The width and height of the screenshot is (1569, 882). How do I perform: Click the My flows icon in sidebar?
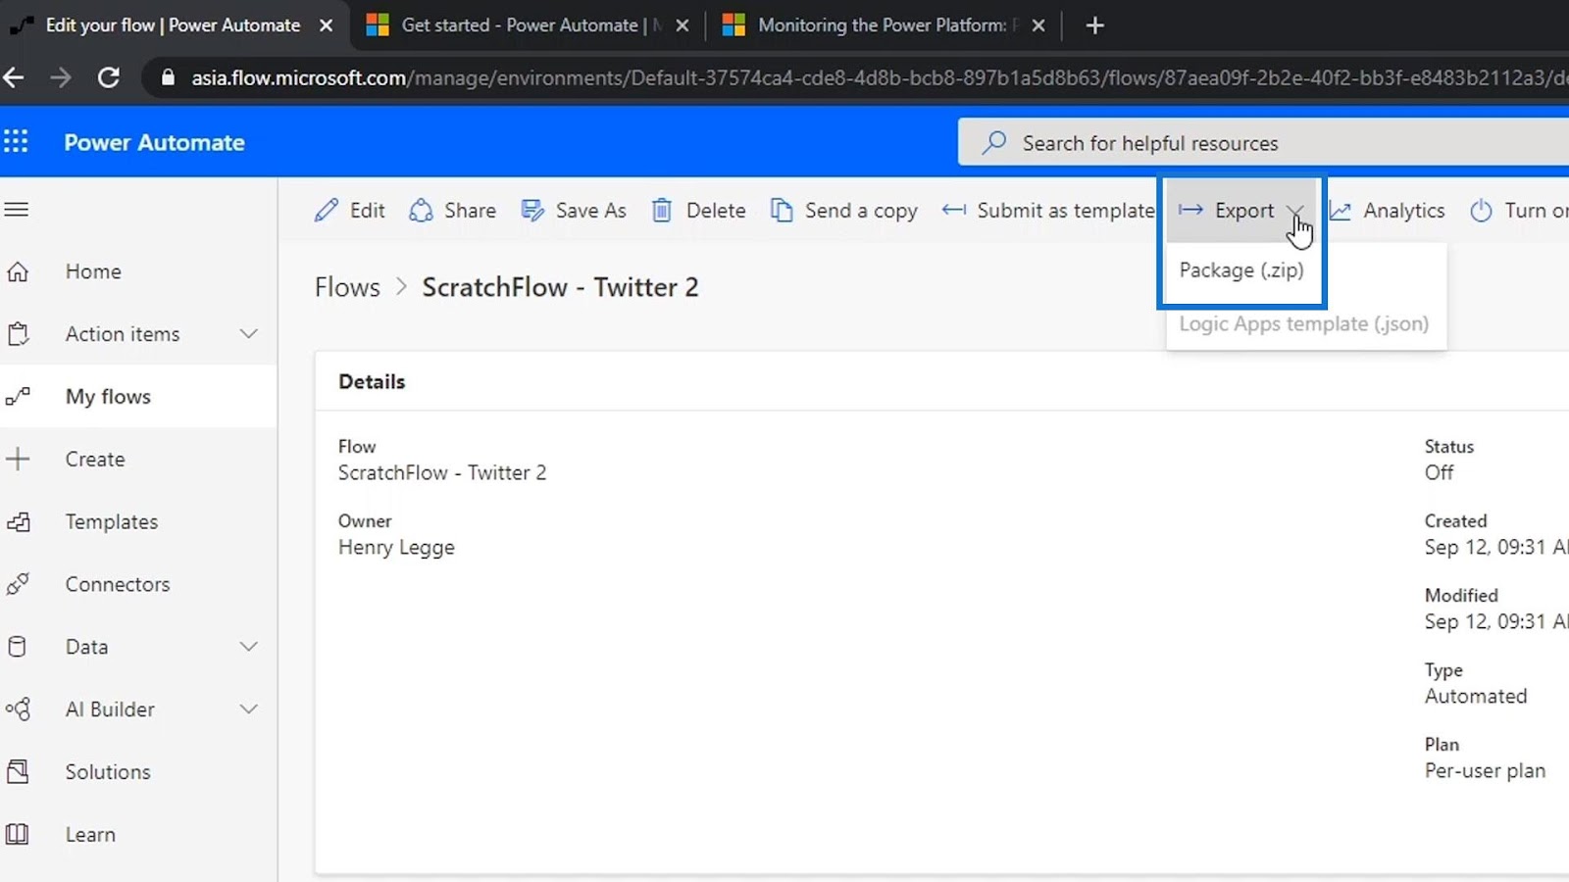(18, 397)
